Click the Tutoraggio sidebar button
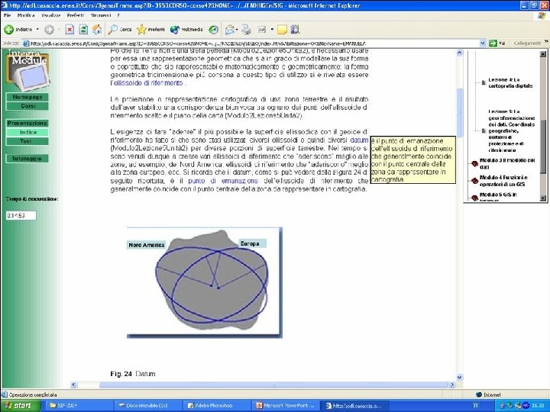Image resolution: width=550 pixels, height=412 pixels. 27,159
